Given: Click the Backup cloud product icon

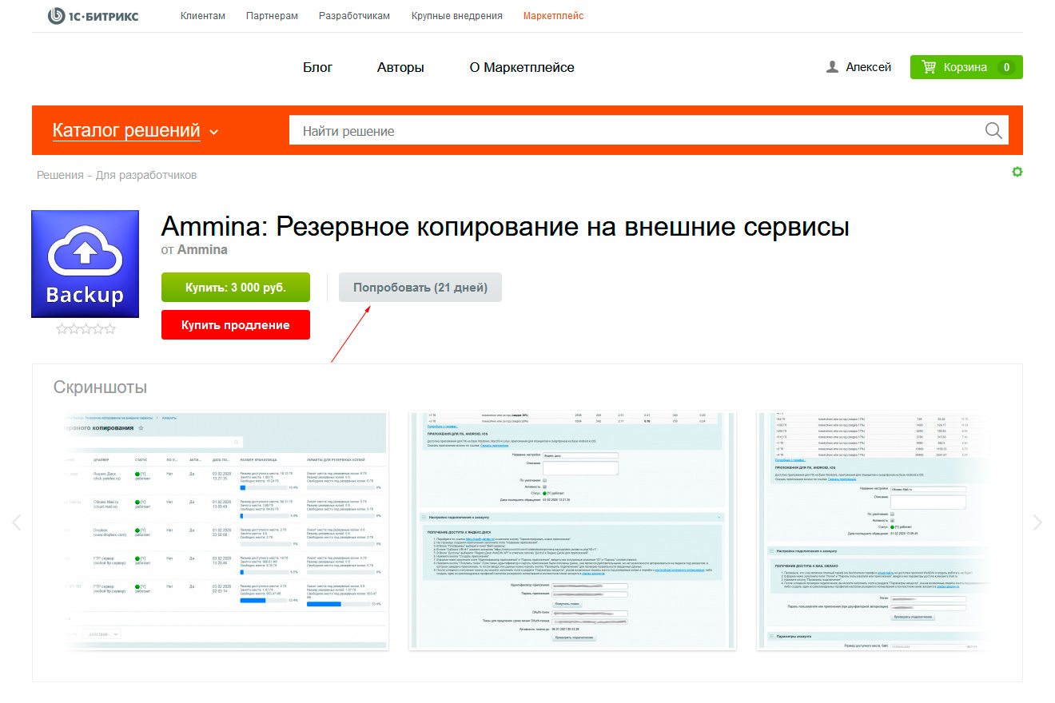Looking at the screenshot, I should [85, 264].
